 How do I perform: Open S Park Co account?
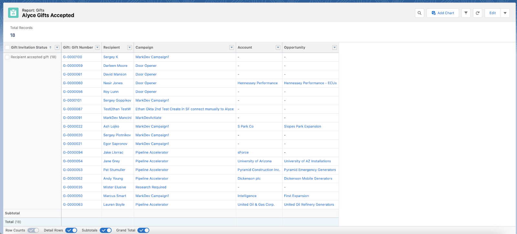[246, 127]
